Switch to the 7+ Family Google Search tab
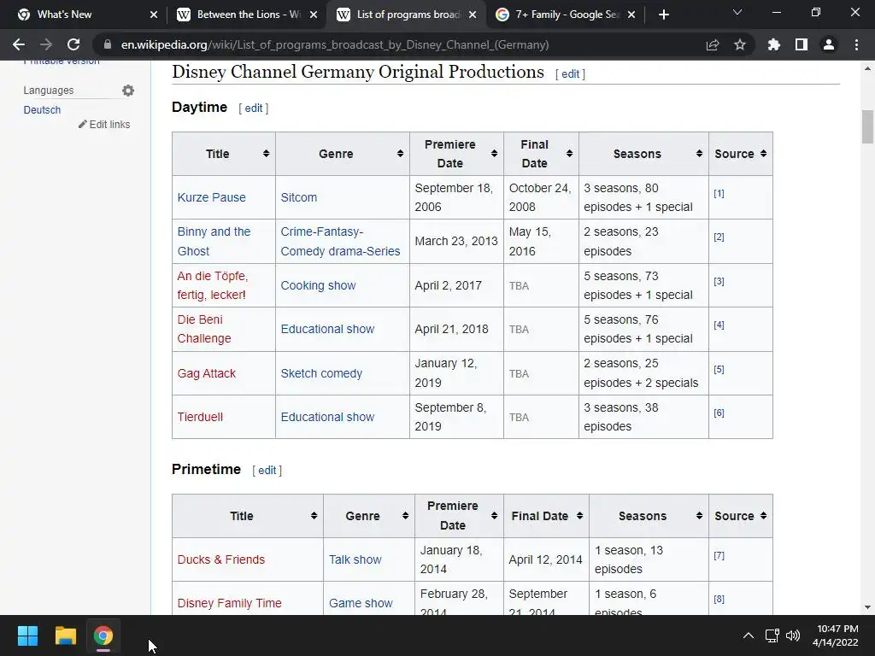The height and width of the screenshot is (656, 875). (x=566, y=15)
